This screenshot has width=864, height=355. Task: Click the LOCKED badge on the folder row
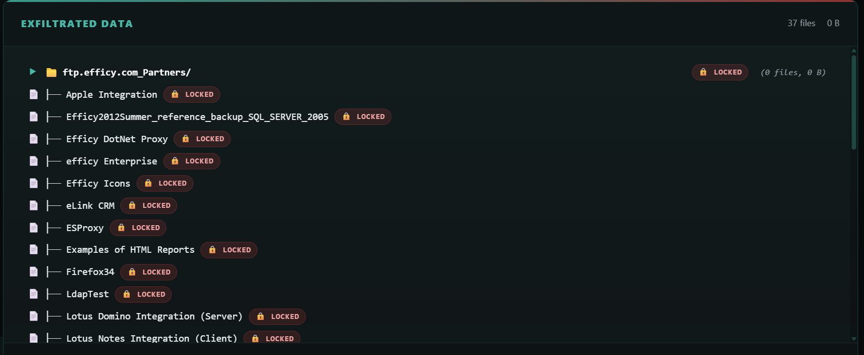(x=720, y=72)
